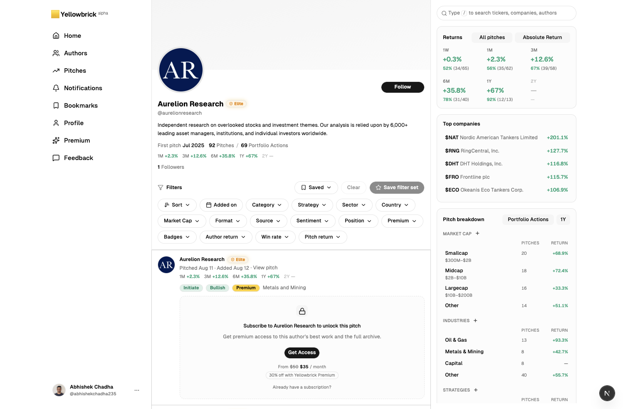This screenshot has height=409, width=623.
Task: Click Get Access to subscribe
Action: (x=302, y=352)
